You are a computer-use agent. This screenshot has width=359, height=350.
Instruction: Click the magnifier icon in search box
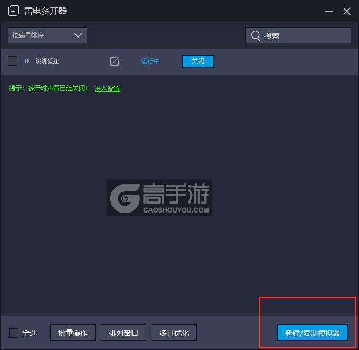256,35
